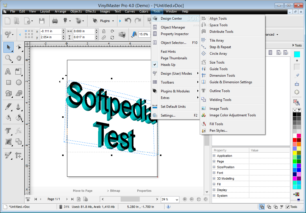Viewport: 306px width, 213px height.
Task: Click the add page icon
Action: click(79, 199)
